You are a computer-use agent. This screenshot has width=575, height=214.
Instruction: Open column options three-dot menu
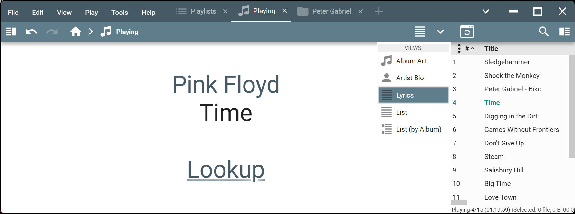pos(459,49)
